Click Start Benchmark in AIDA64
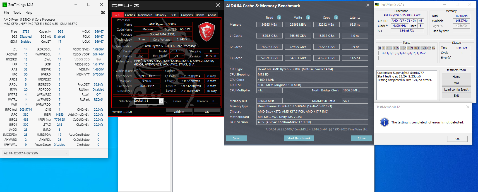The height and width of the screenshot is (192, 478). tap(299, 138)
